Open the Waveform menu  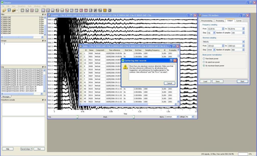coord(21,6)
